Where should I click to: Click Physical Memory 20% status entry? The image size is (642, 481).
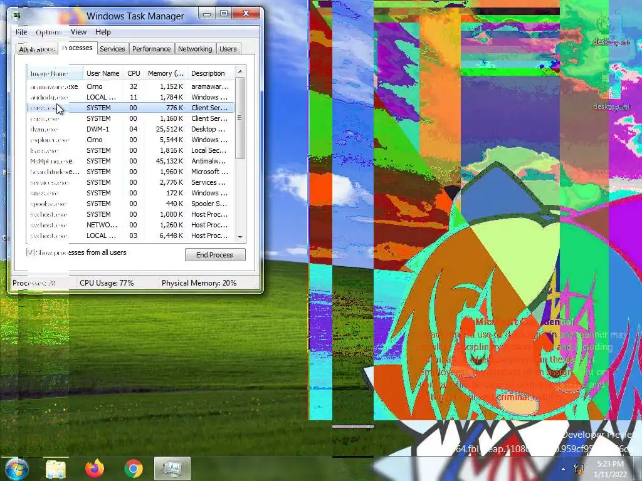click(x=199, y=282)
